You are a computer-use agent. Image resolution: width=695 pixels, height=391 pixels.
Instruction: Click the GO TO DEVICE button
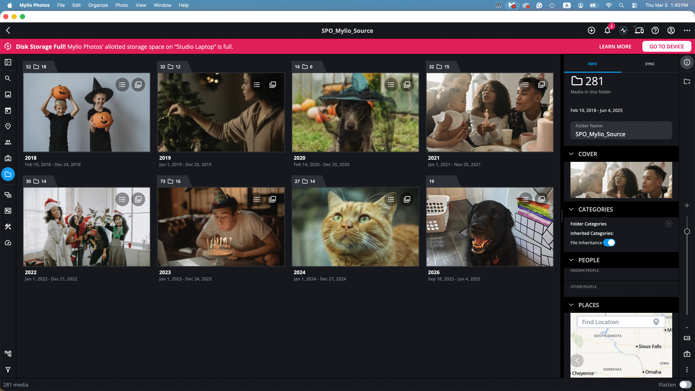pos(666,47)
